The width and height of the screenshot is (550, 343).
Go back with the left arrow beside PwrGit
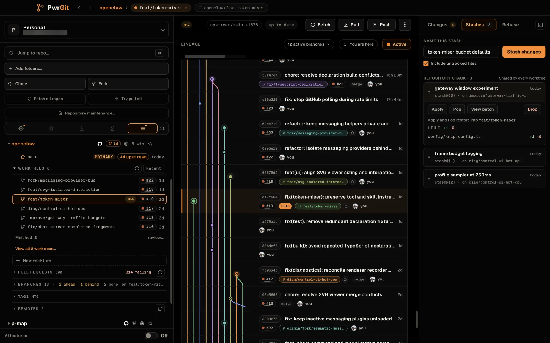coord(79,8)
